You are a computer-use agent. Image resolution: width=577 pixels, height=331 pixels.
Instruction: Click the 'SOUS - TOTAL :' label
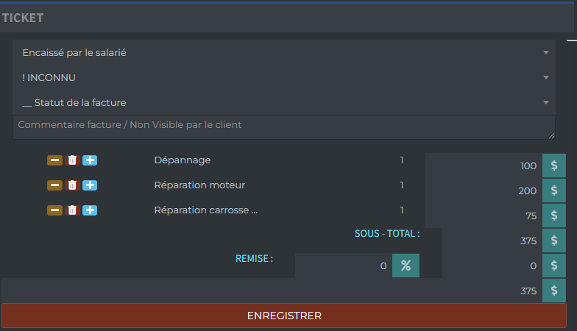387,234
